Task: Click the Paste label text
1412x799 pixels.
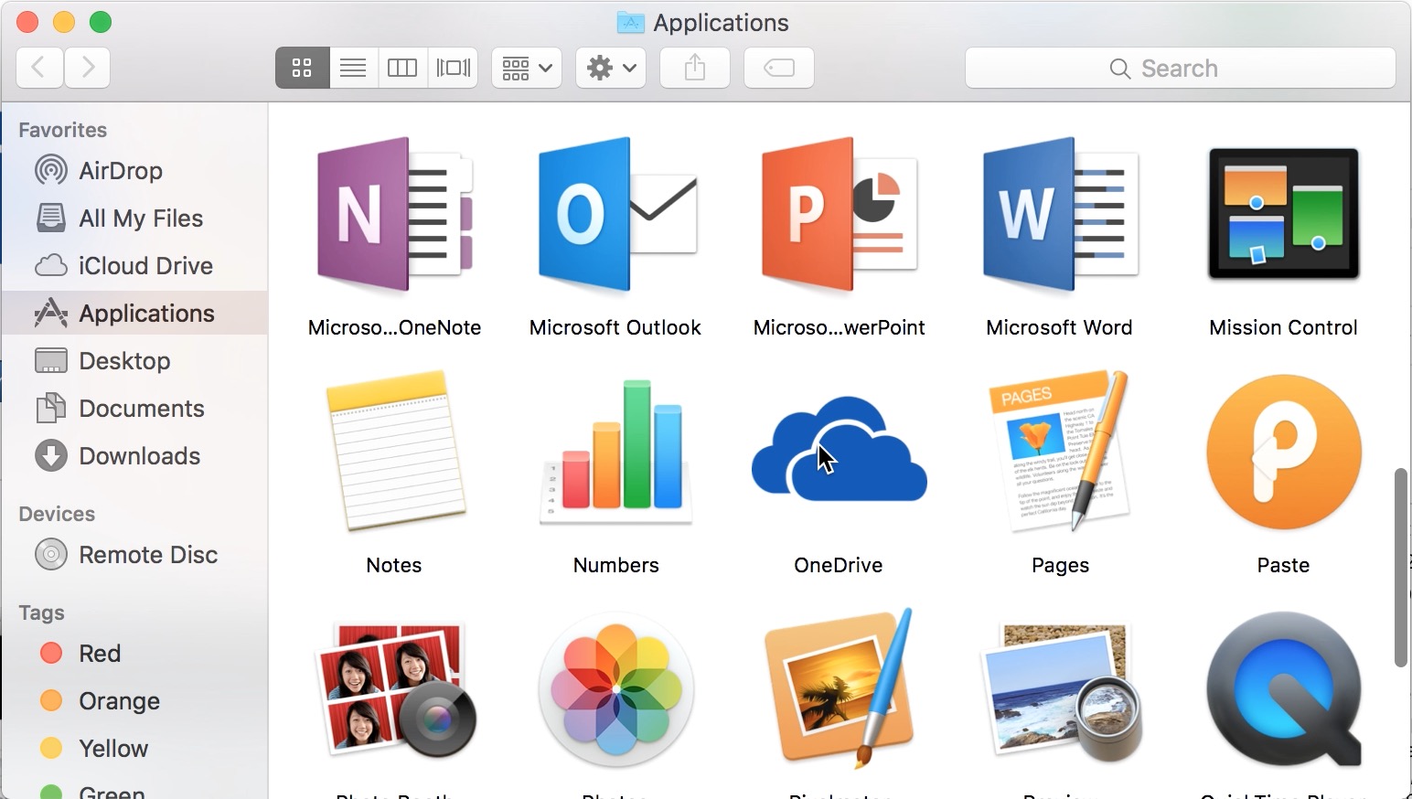Action: pos(1283,565)
